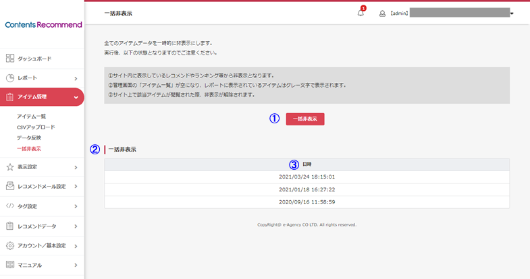This screenshot has width=530, height=279.
Task: Select the 2021/01/18 16:27:22 row
Action: tap(307, 189)
